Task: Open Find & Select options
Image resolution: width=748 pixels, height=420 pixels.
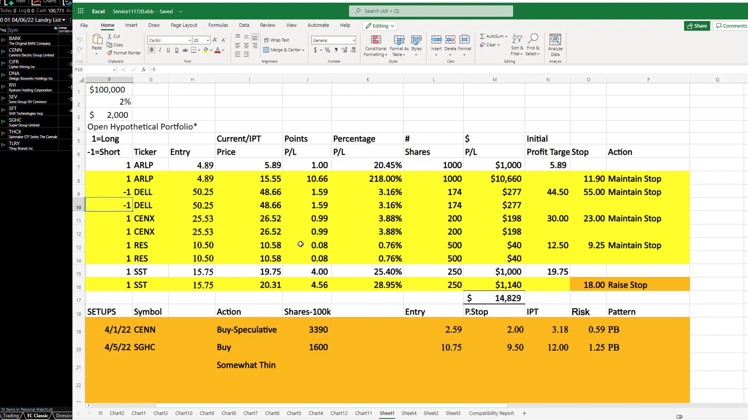Action: pos(533,45)
